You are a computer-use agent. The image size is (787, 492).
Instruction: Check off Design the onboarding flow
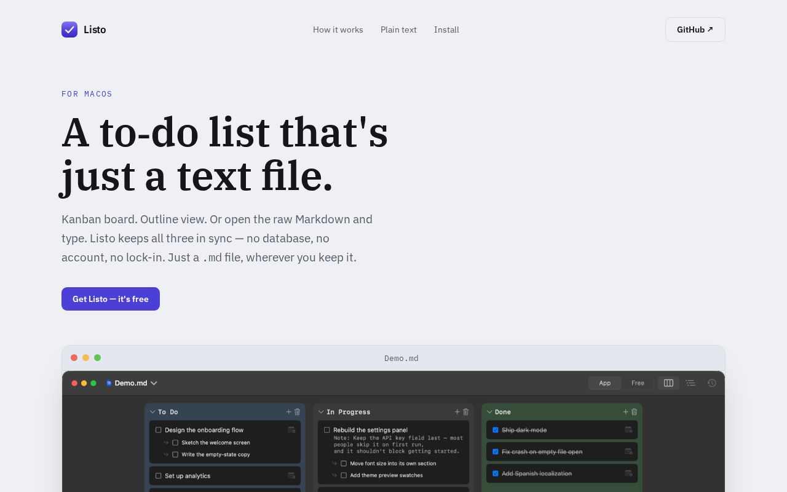(x=159, y=430)
